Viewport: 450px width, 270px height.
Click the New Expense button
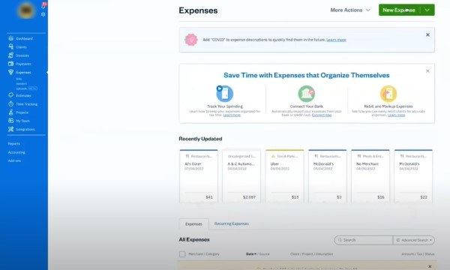399,10
